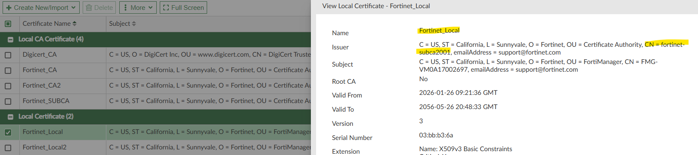This screenshot has height=155, width=698.
Task: Check the Digicert_CA row checkbox
Action: point(8,55)
